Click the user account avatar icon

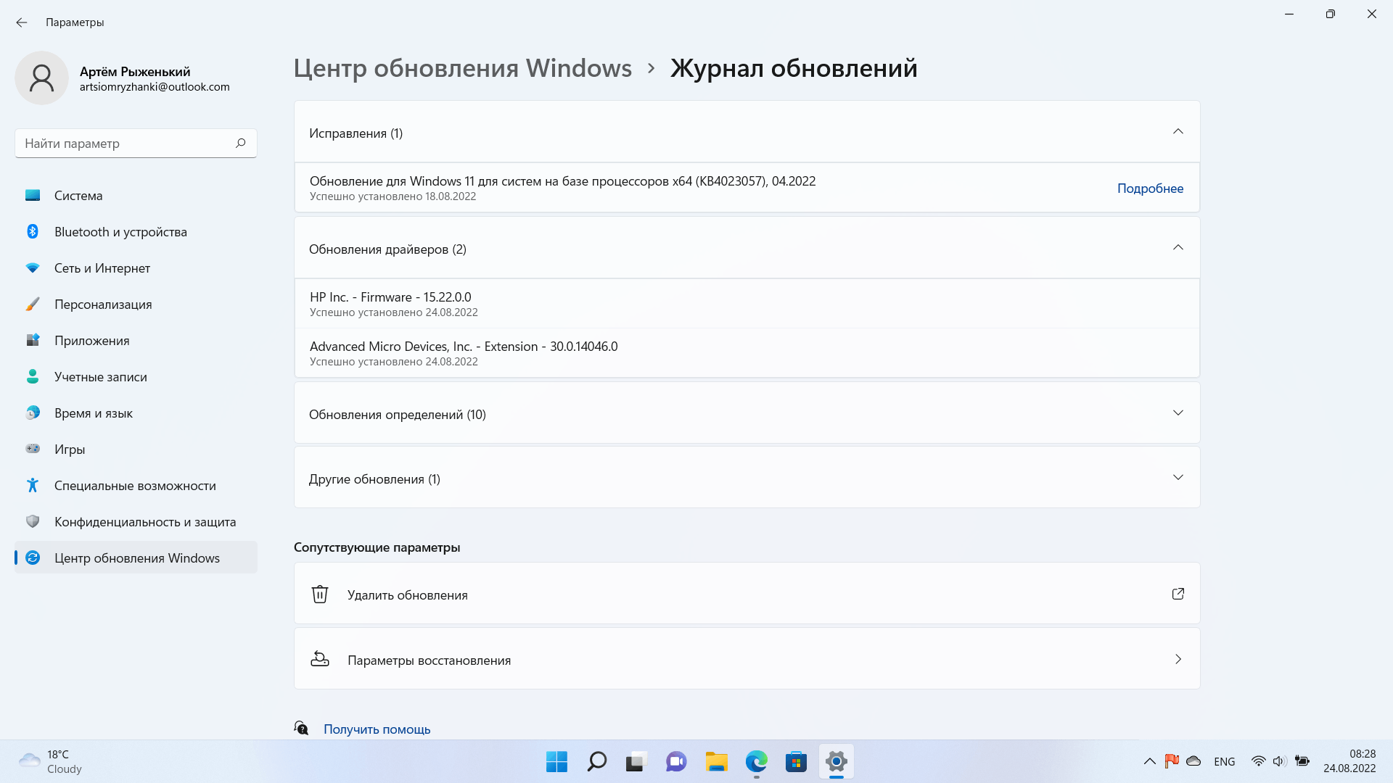point(42,78)
